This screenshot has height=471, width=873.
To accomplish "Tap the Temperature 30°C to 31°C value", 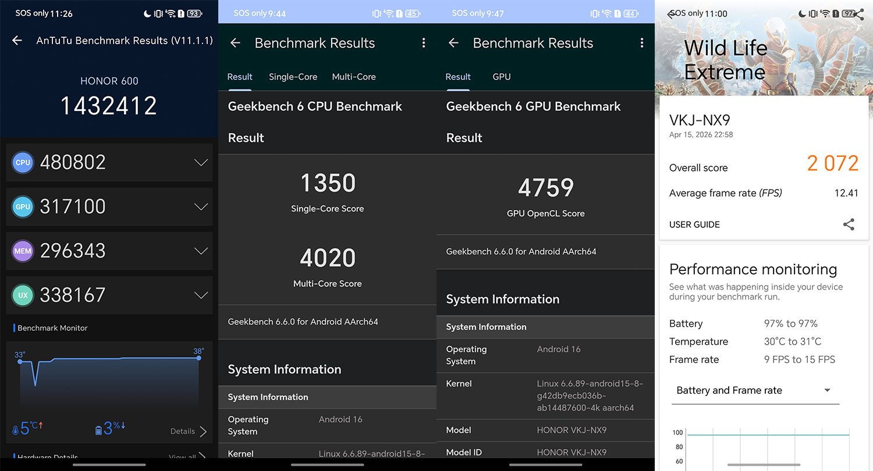I will (793, 341).
